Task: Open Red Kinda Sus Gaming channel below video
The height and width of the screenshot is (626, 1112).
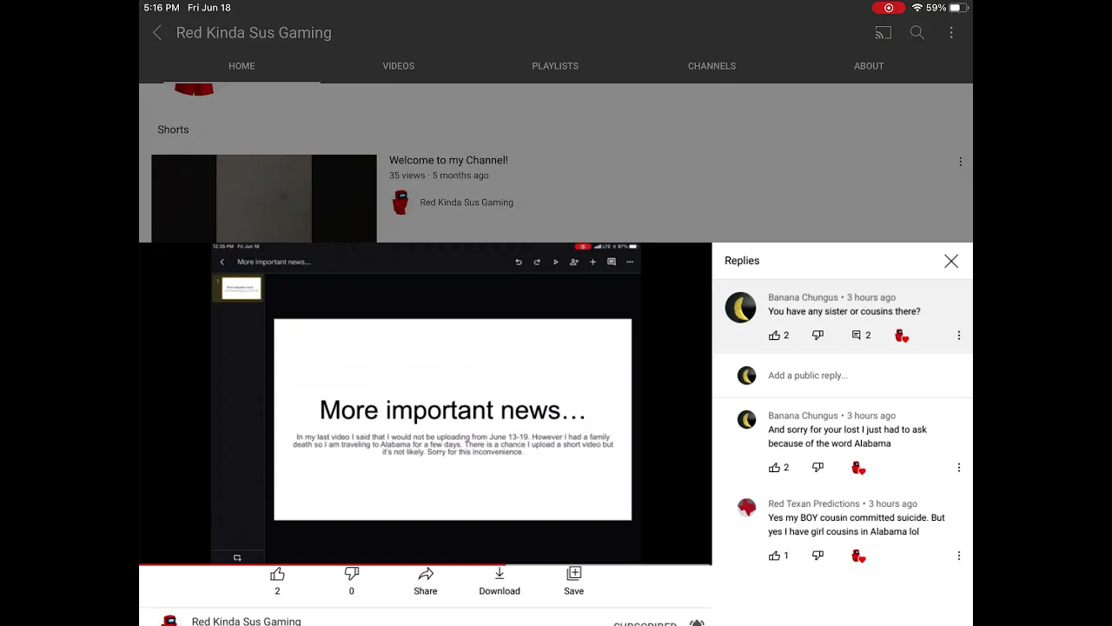Action: point(246,621)
